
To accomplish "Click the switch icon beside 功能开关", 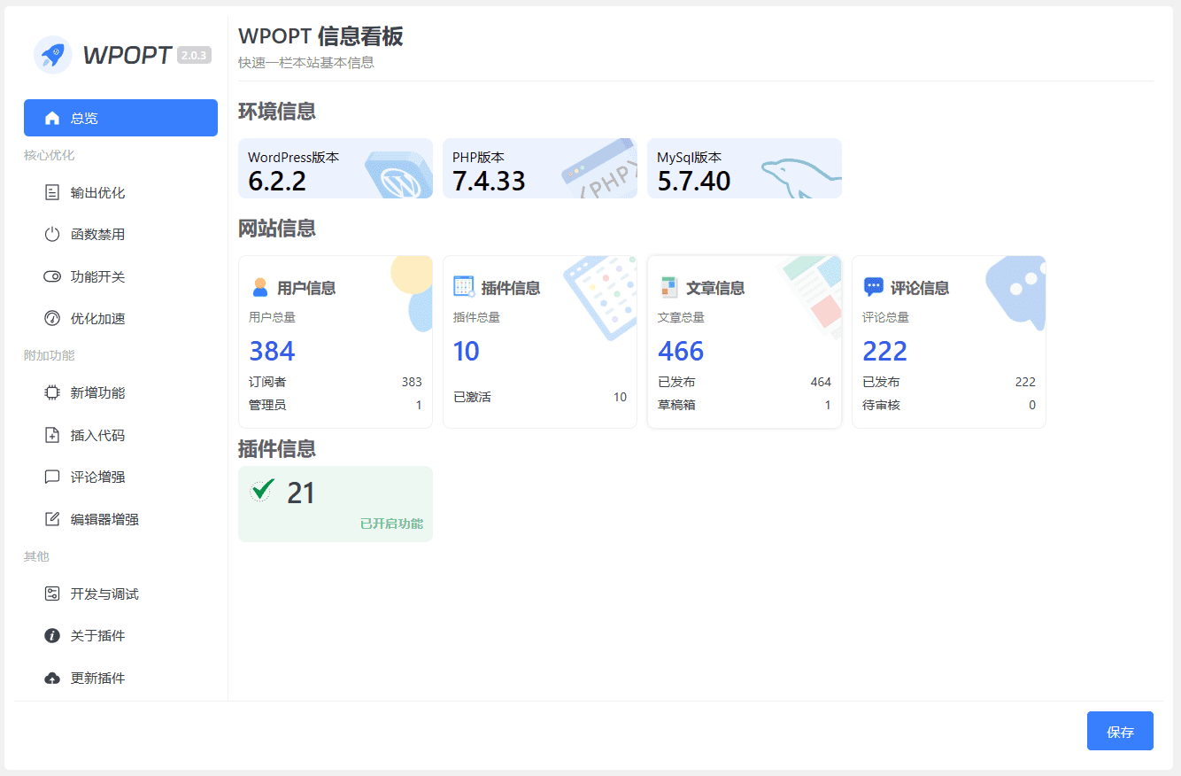I will point(52,276).
